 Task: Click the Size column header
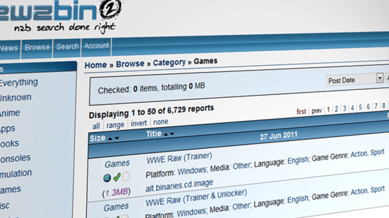[98, 138]
